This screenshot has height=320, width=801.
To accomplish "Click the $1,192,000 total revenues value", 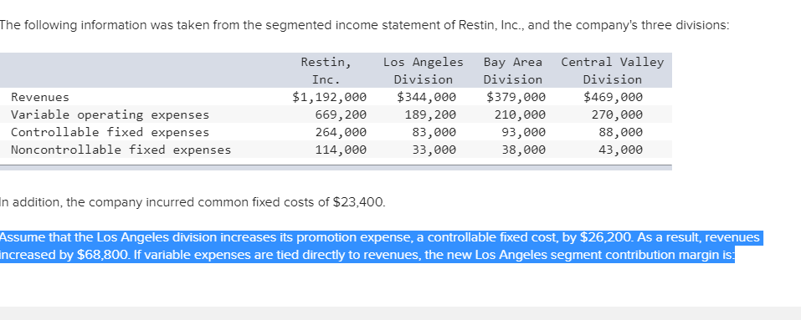I will point(330,97).
